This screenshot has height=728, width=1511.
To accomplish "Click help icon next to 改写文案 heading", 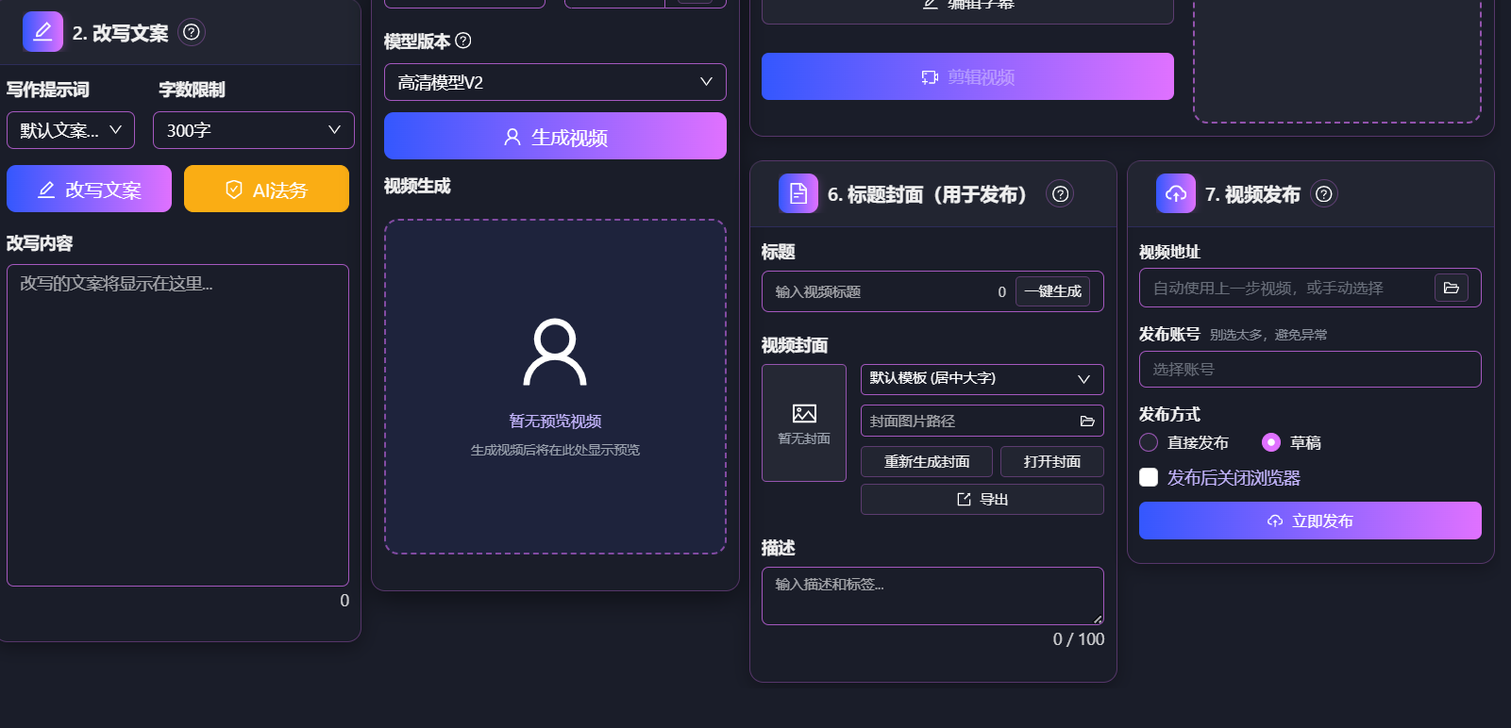I will click(x=192, y=32).
